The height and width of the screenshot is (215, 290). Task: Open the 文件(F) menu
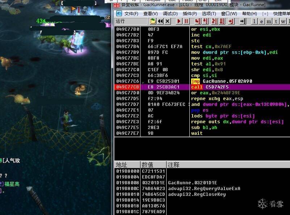click(131, 13)
